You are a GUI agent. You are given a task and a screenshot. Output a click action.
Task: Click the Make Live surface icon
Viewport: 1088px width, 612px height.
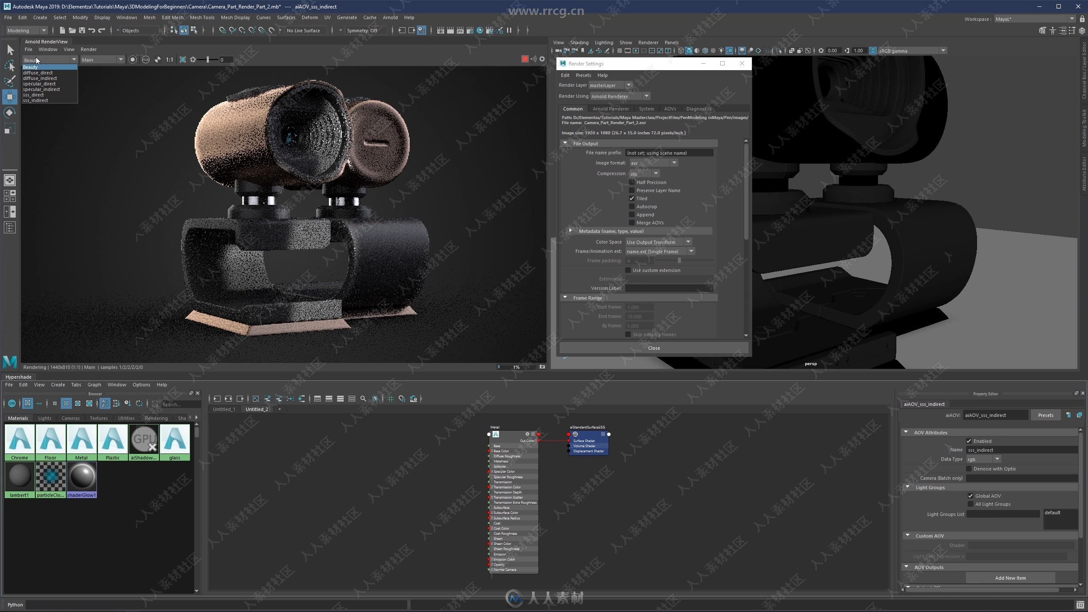click(x=271, y=30)
